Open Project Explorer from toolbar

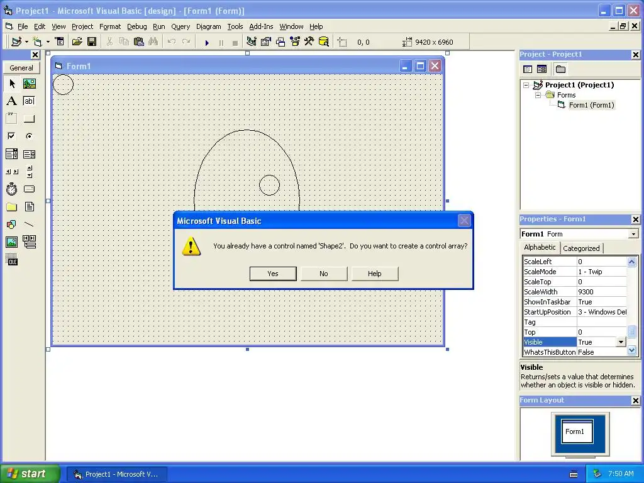coord(252,42)
